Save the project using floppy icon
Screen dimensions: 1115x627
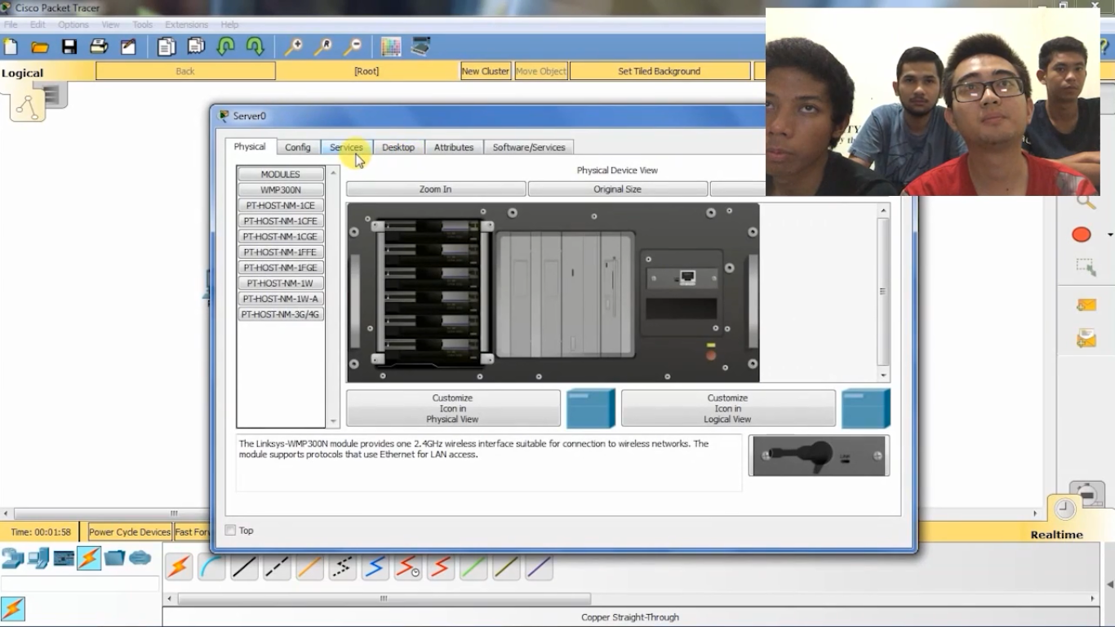(x=69, y=47)
